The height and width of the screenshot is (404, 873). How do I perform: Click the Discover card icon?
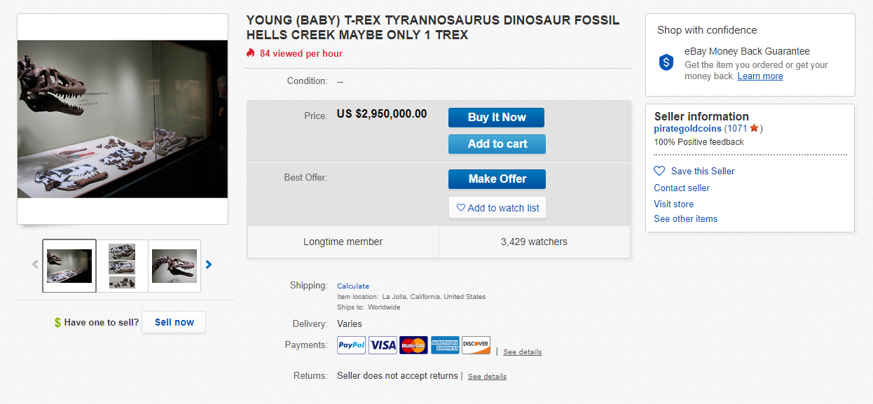click(x=476, y=345)
